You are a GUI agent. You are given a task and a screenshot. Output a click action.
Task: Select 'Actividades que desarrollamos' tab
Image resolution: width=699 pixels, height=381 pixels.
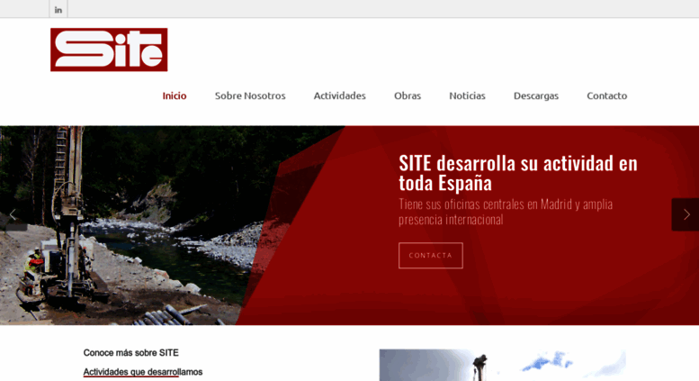click(143, 372)
